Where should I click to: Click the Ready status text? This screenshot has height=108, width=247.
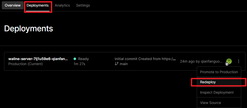[83, 59]
